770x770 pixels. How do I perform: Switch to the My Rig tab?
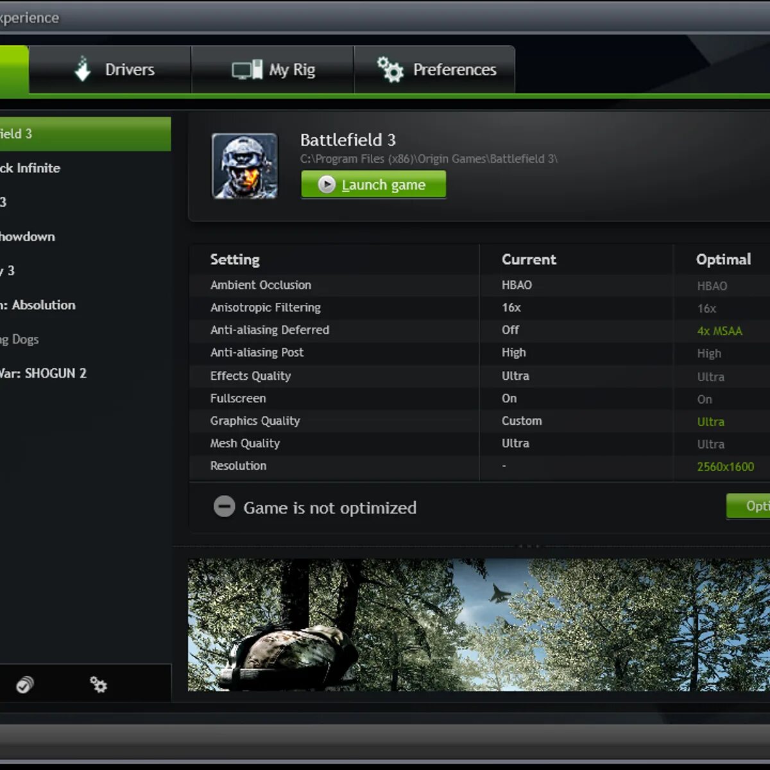[x=273, y=69]
